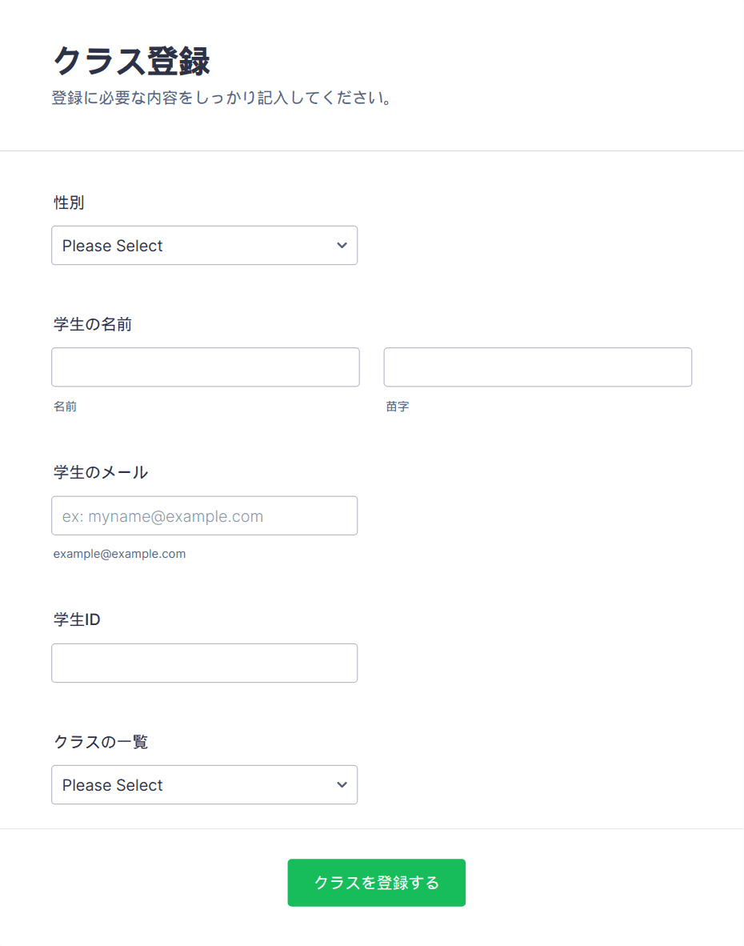The width and height of the screenshot is (744, 946).
Task: Click the 苗字 sub-label under second field
Action: coord(398,407)
